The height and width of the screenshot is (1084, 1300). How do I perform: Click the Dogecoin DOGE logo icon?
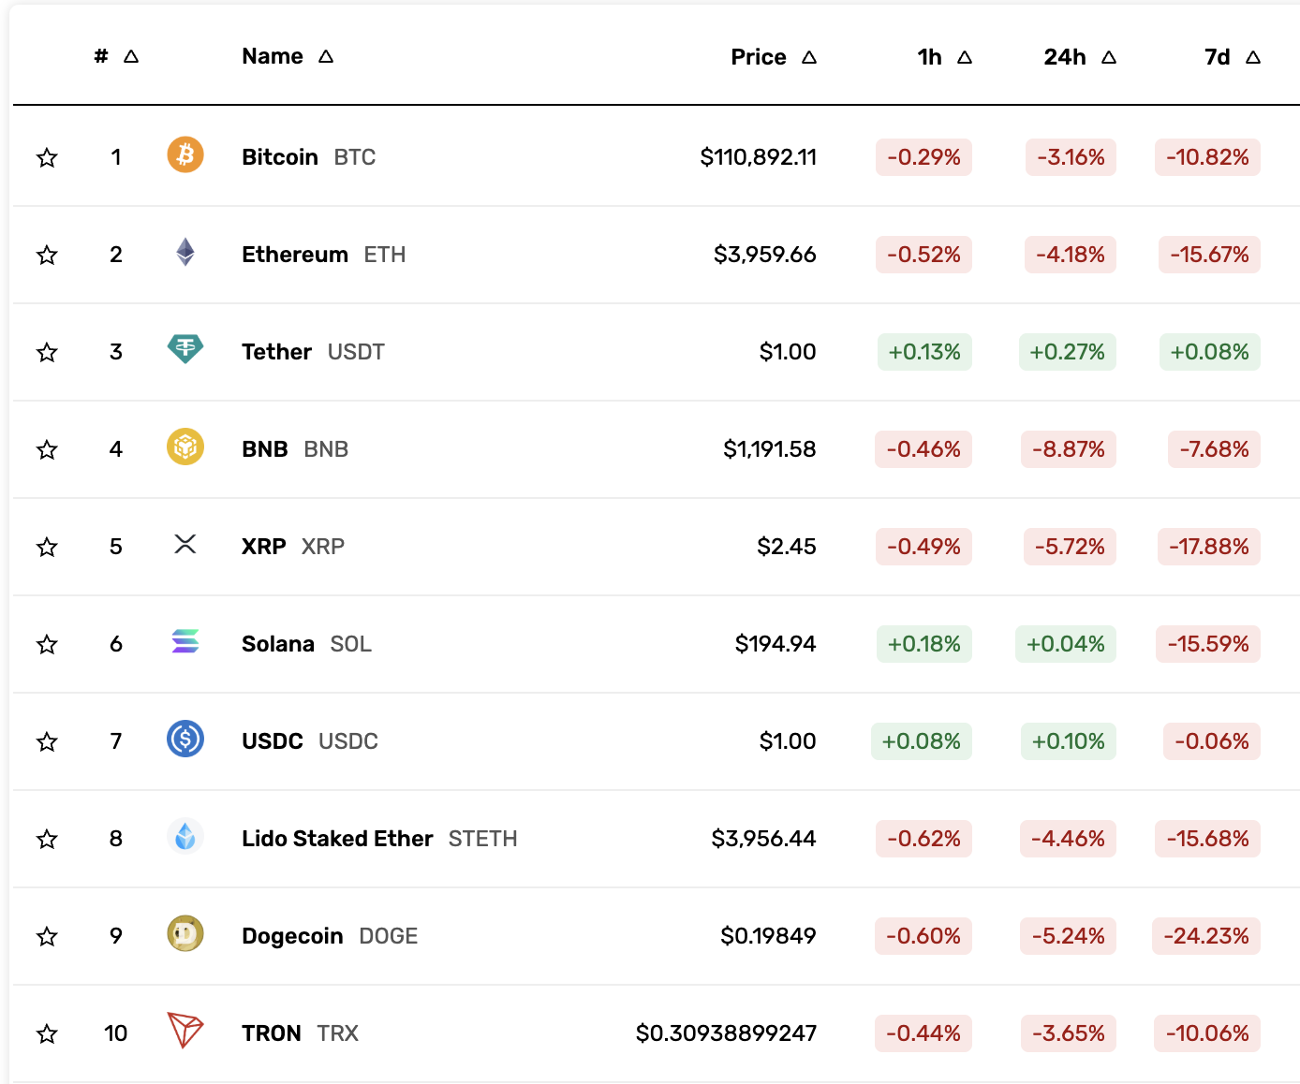pyautogui.click(x=185, y=935)
